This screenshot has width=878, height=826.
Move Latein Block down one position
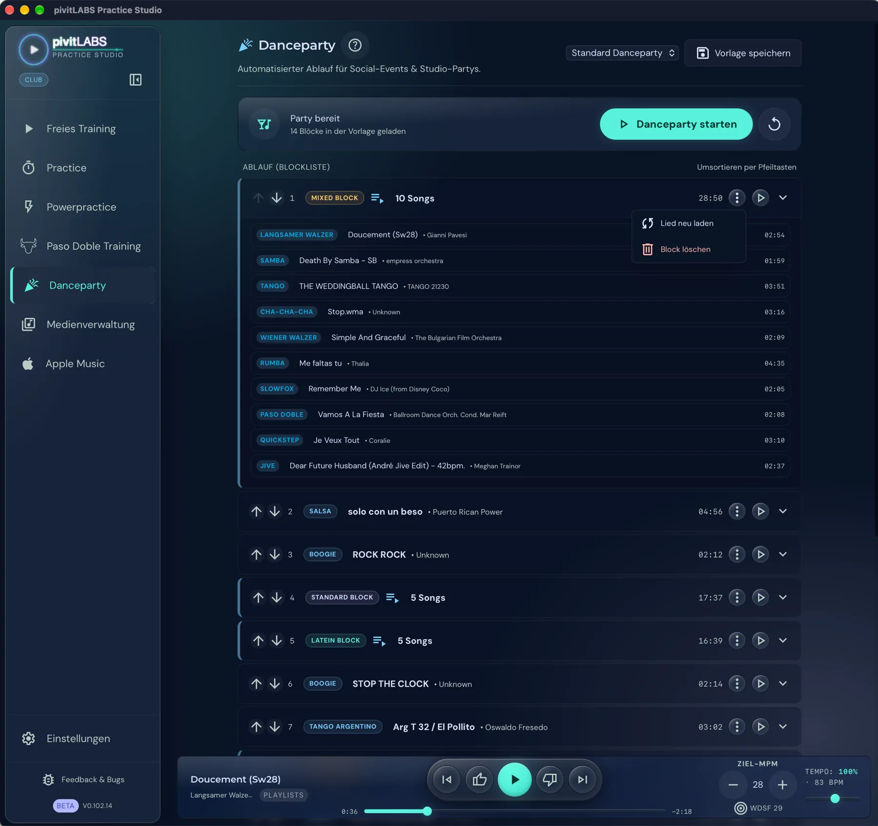(277, 640)
